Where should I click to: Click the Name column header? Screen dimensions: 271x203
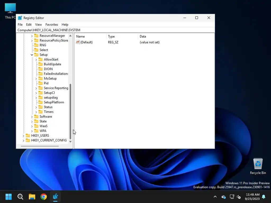tap(91, 36)
